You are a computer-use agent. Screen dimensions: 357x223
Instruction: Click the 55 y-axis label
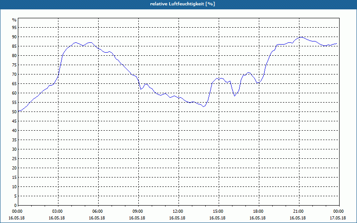tap(14, 103)
